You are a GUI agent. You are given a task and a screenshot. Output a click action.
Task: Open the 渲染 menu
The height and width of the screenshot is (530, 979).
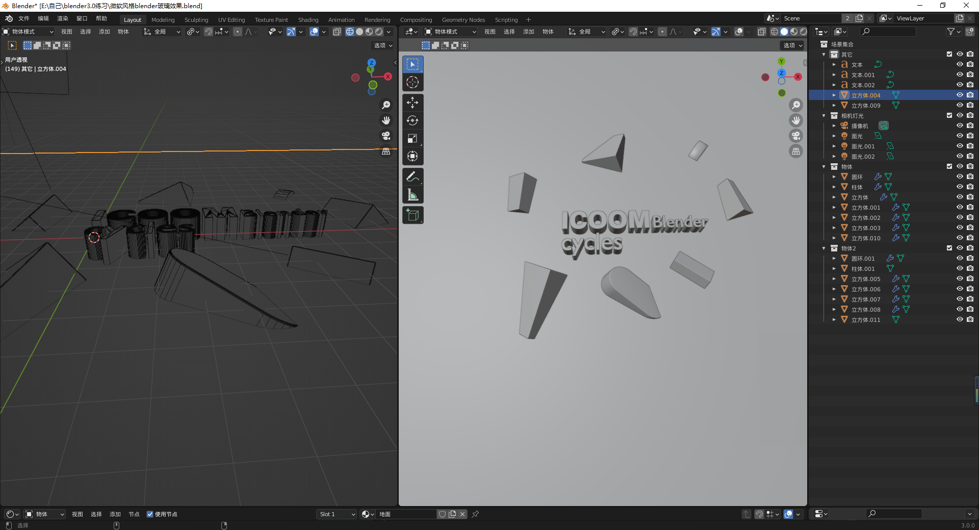click(x=62, y=18)
